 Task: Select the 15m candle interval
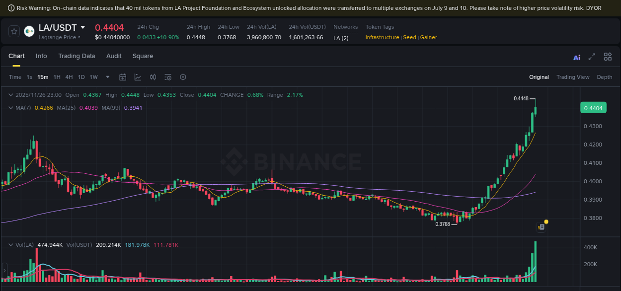pyautogui.click(x=43, y=77)
